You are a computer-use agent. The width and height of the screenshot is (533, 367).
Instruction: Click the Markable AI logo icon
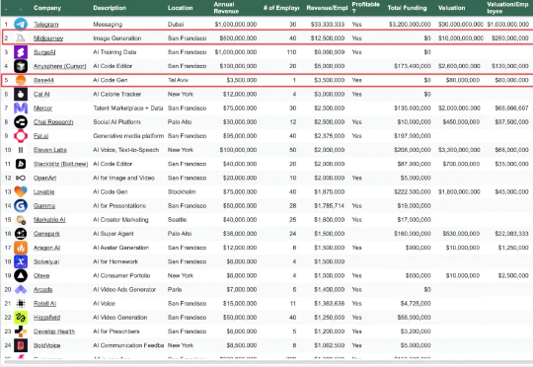pyautogui.click(x=21, y=220)
